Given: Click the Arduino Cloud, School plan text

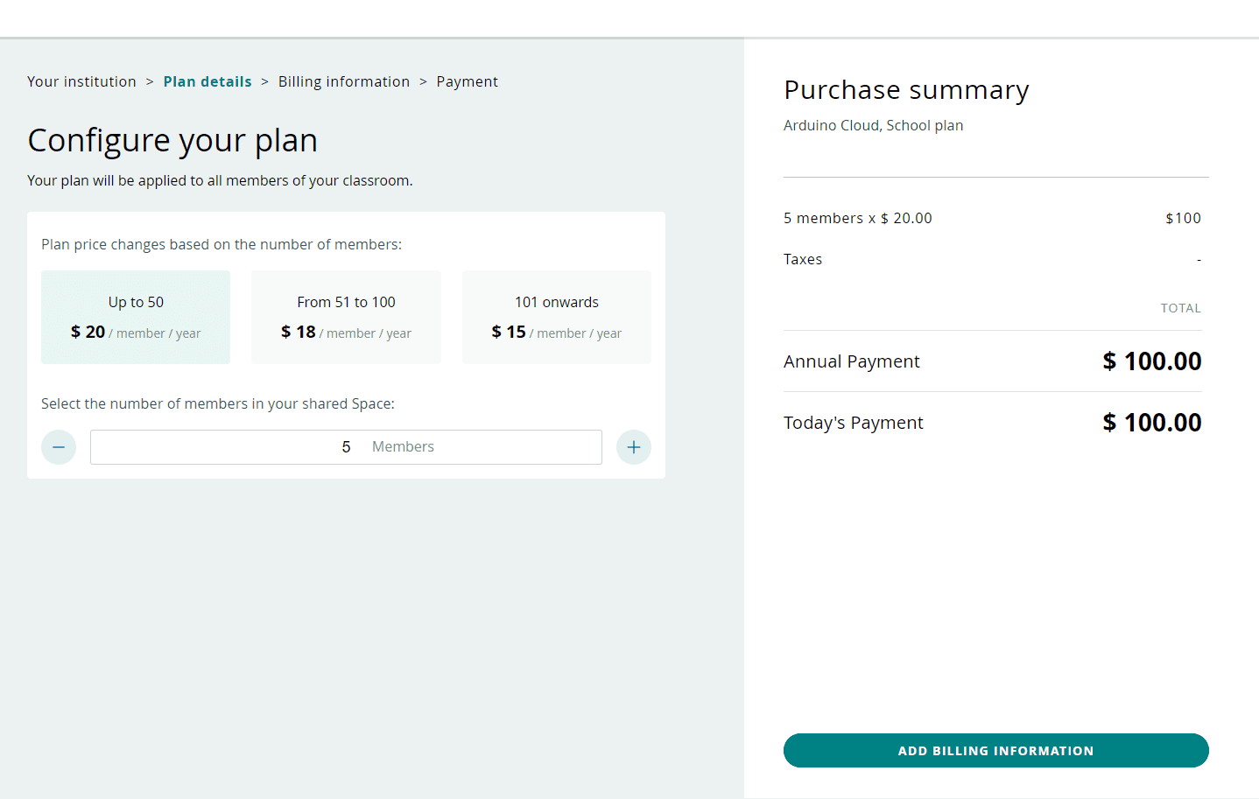Looking at the screenshot, I should pos(873,125).
